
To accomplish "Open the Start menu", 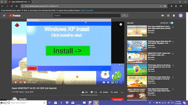I will pos(3,103).
